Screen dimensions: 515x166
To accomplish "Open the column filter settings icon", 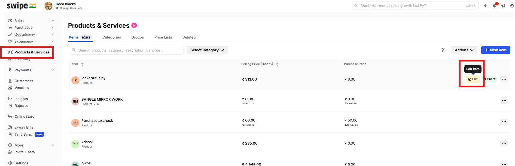I will point(443,50).
